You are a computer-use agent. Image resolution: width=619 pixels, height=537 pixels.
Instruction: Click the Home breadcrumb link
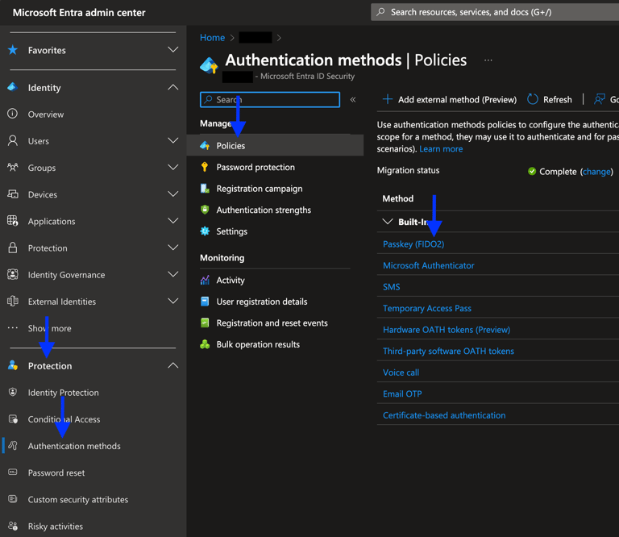(x=212, y=38)
